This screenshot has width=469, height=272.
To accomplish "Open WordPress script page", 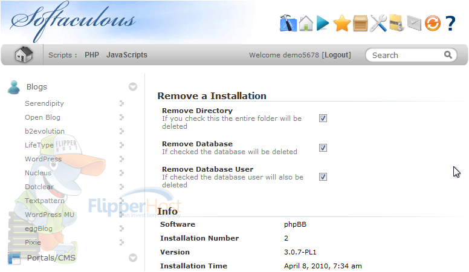I will [43, 159].
